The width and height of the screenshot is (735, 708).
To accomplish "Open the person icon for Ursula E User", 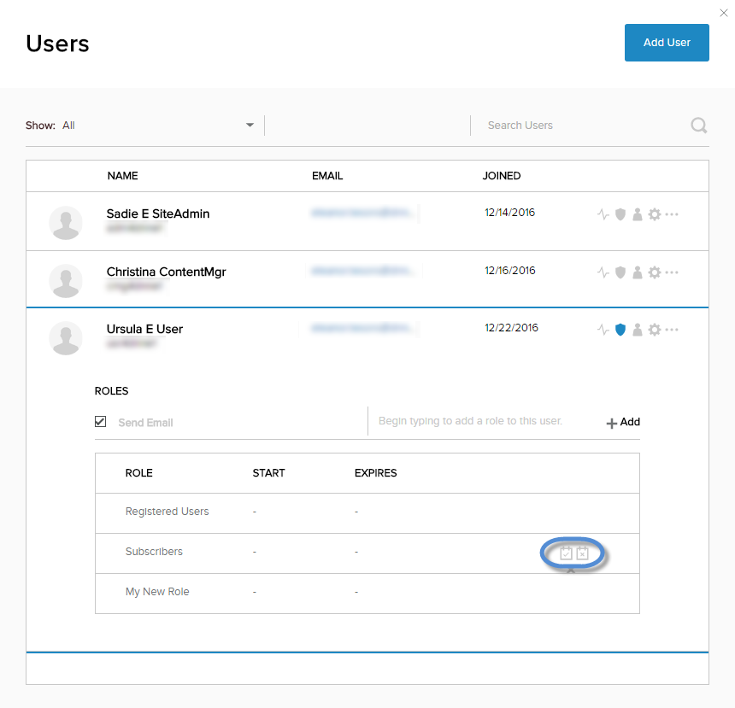I will pos(638,330).
